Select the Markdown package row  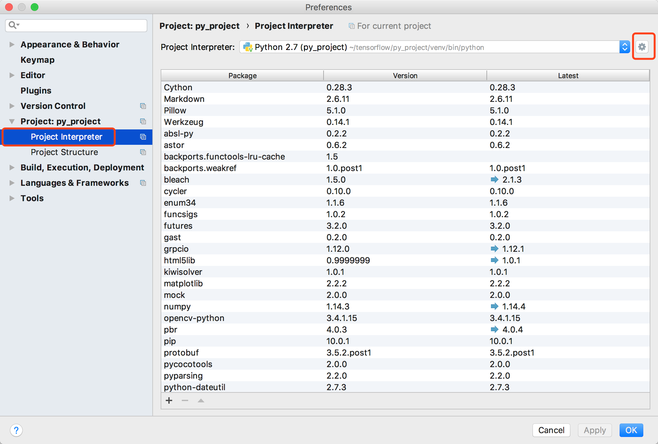click(405, 99)
